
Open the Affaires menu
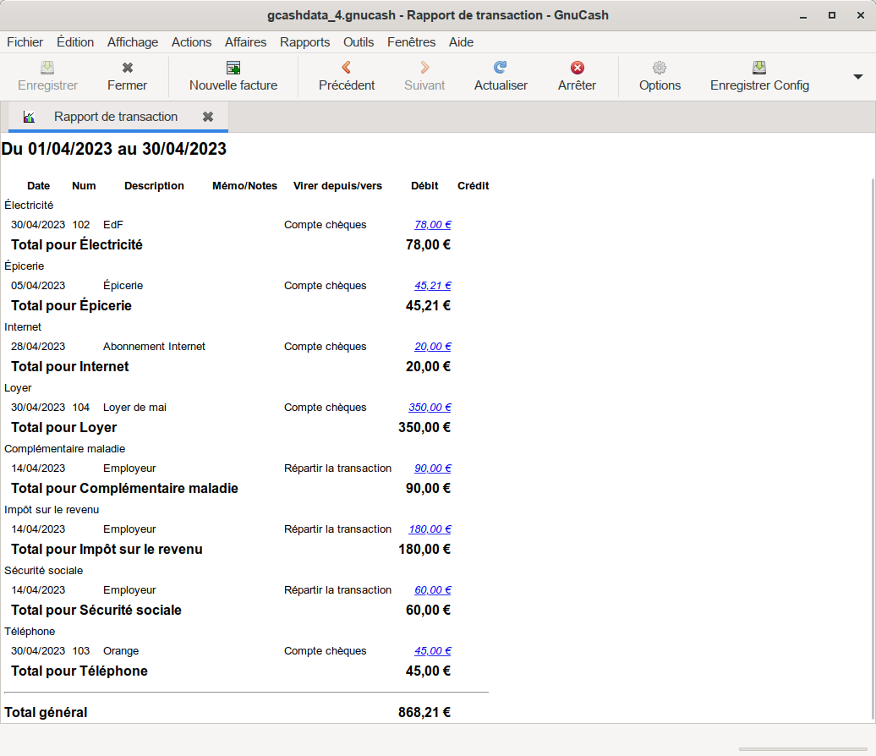[x=245, y=42]
